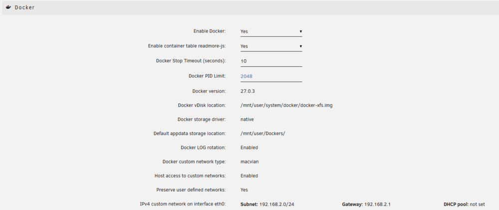Click Enable container table readmore-js label
Viewport: 499px width, 210px height.
[187, 46]
